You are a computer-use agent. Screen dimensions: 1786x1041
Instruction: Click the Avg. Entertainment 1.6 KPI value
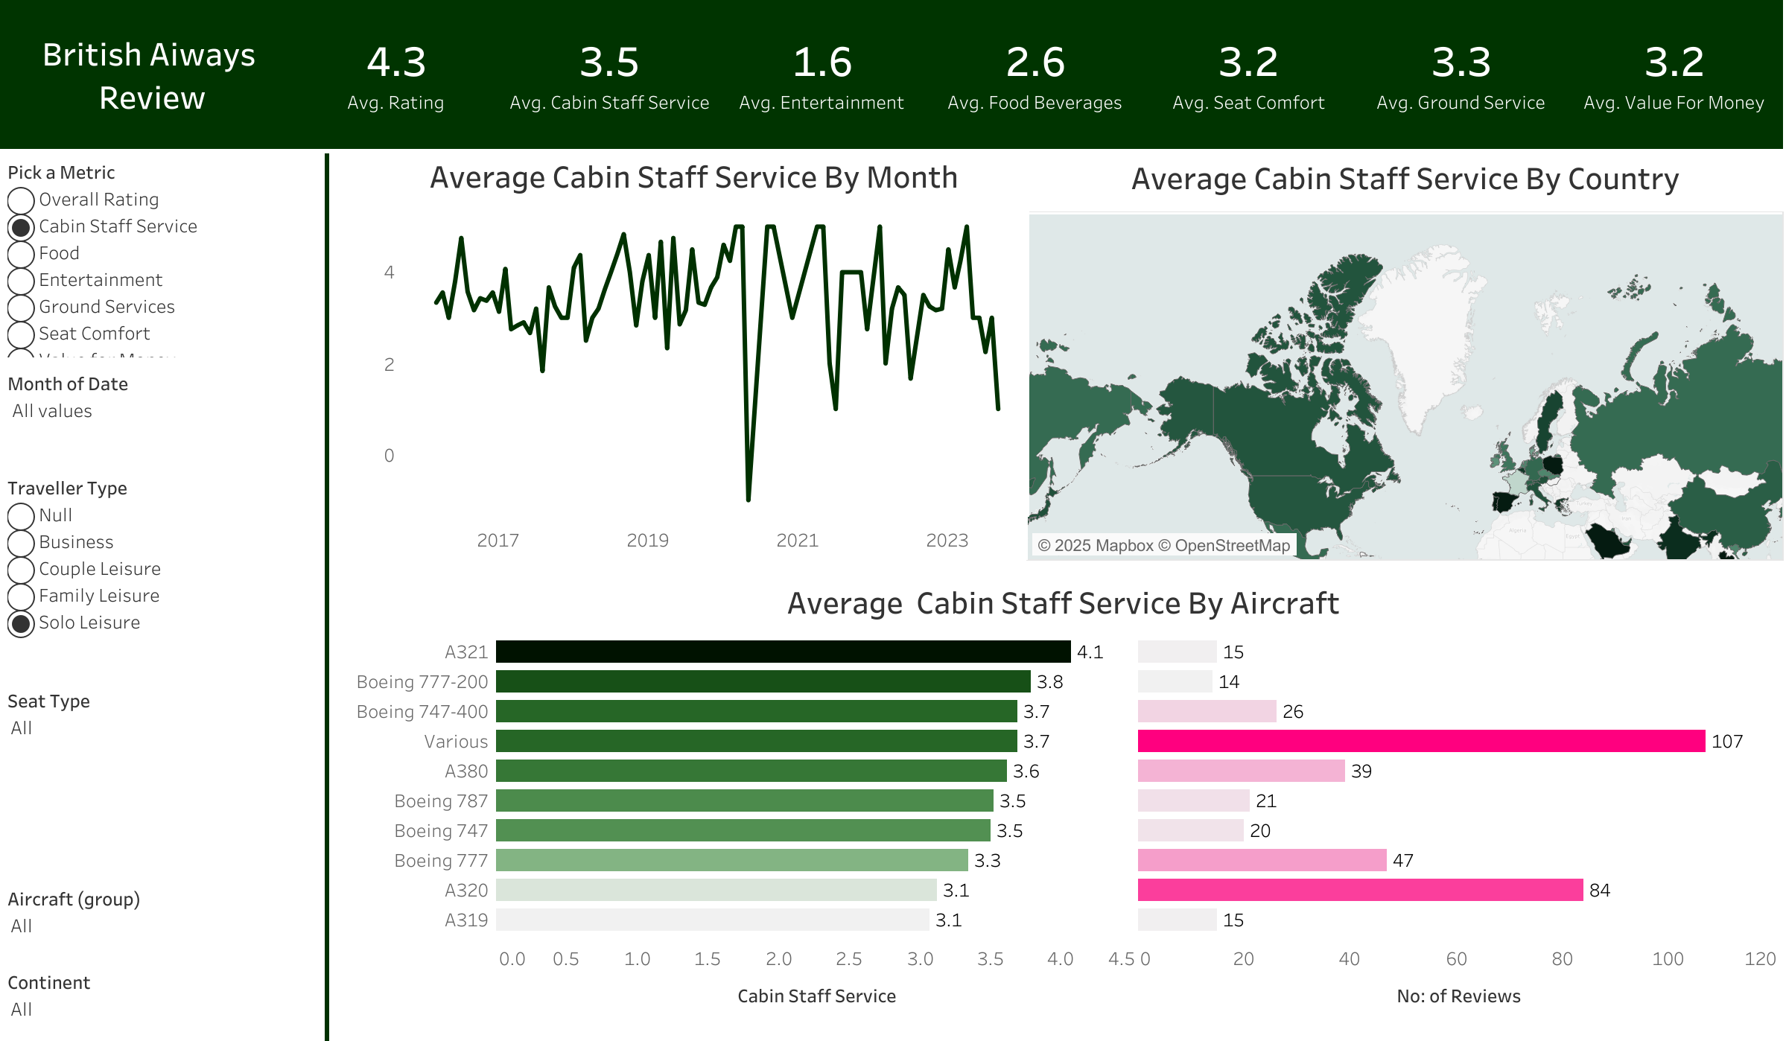822,62
